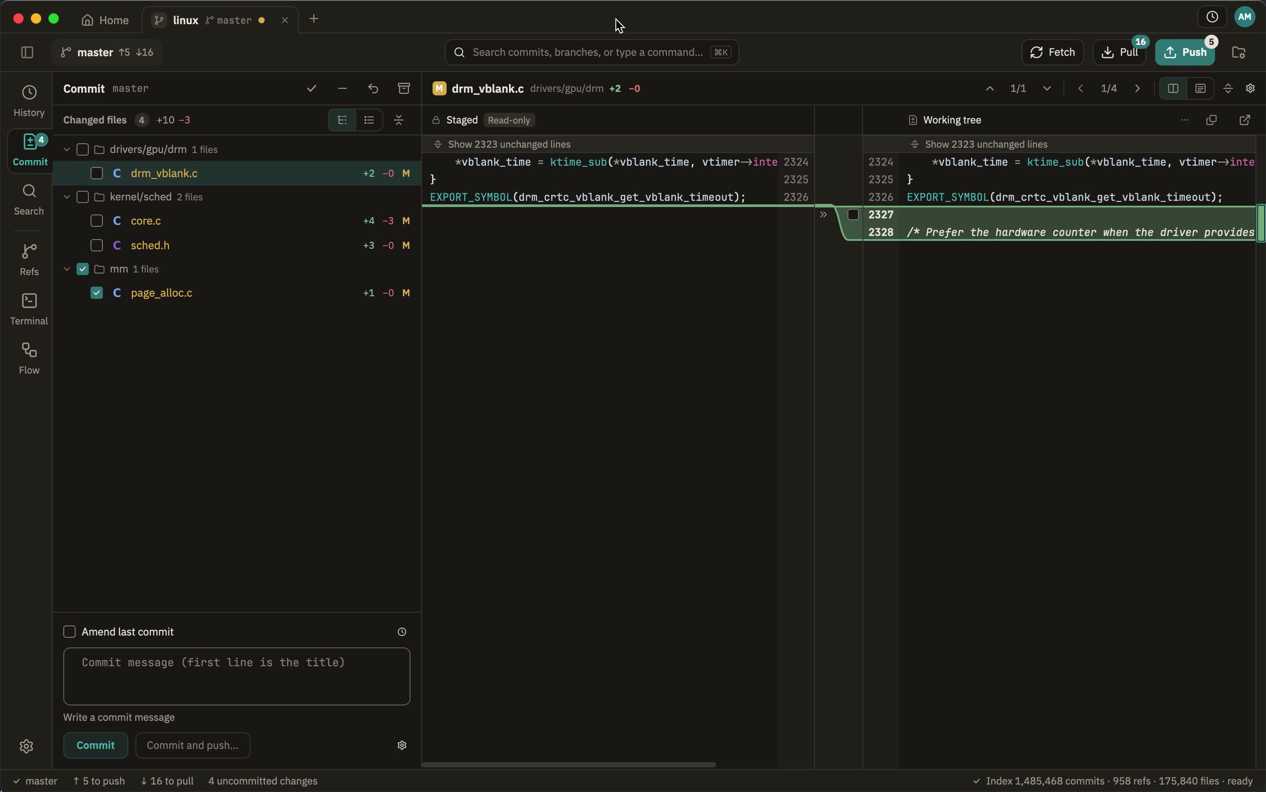
Task: Switch to the Home tab
Action: (x=105, y=20)
